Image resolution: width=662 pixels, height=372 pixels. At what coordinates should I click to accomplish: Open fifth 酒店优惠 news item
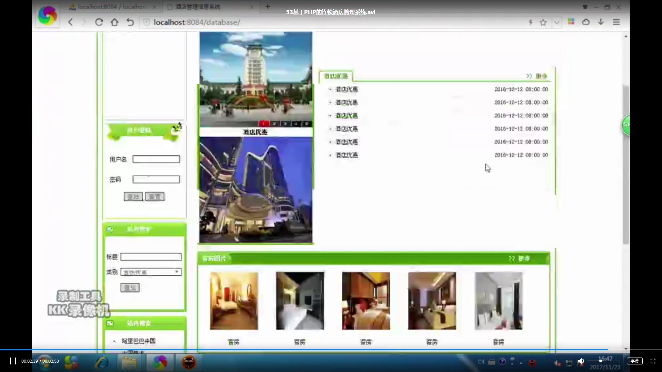[x=347, y=142]
